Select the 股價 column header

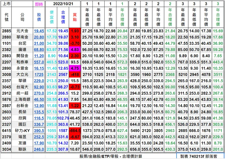[x=39, y=17]
